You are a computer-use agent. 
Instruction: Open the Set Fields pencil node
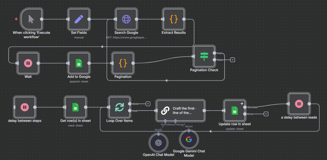coord(79,19)
